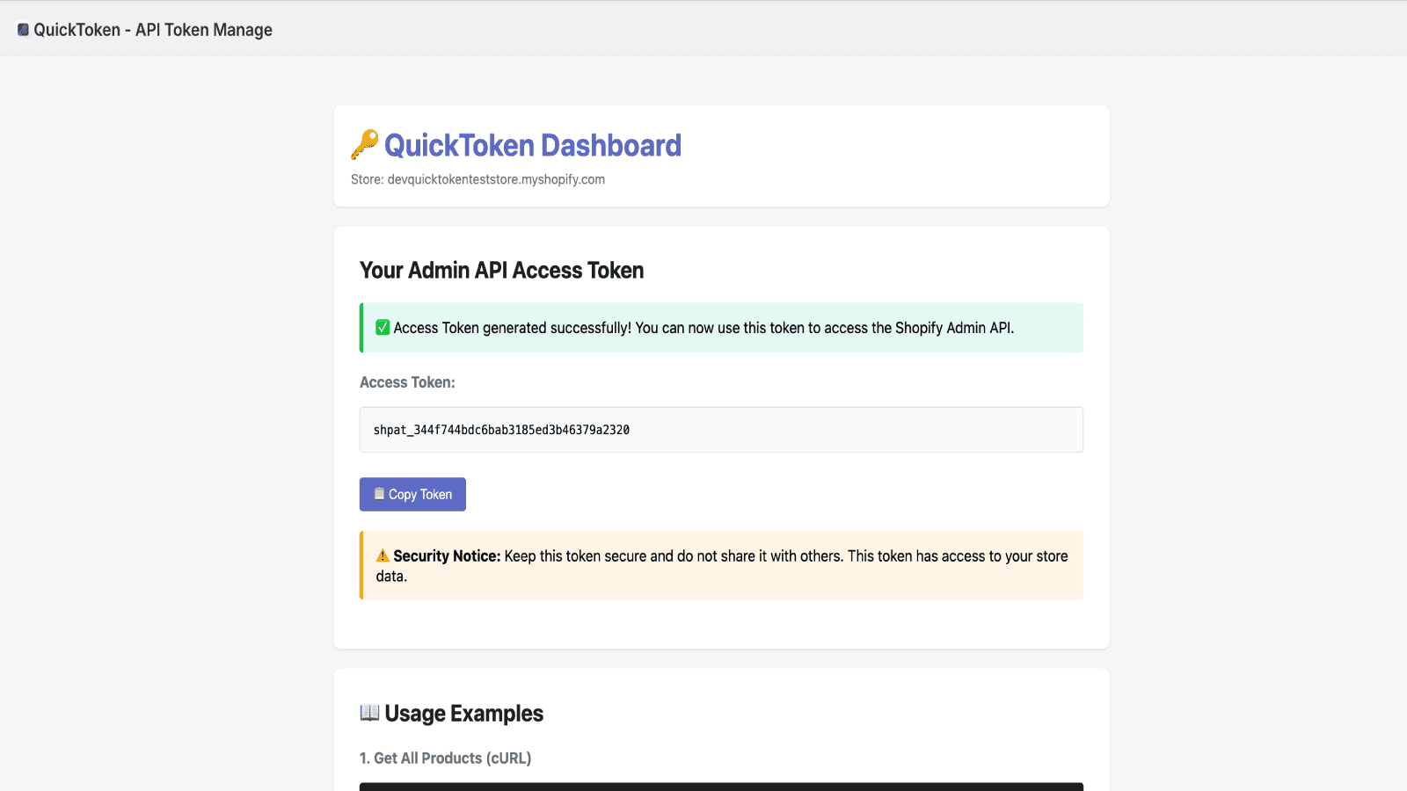Click inside the Access Token display box
Viewport: 1407px width, 791px height.
click(x=720, y=430)
